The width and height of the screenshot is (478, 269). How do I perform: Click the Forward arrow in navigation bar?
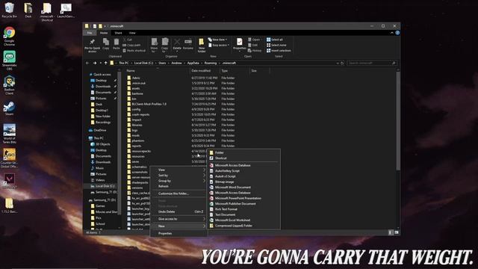click(x=95, y=63)
